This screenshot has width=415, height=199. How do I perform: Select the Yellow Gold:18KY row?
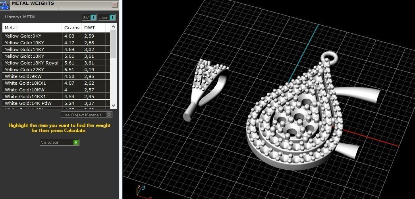[x=56, y=56]
